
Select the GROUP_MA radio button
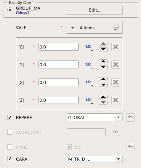click(x=10, y=10)
